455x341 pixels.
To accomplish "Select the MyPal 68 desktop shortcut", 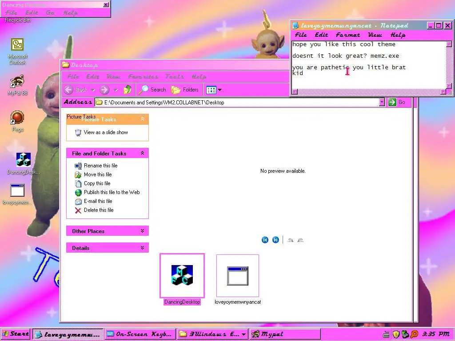I will pyautogui.click(x=17, y=85).
